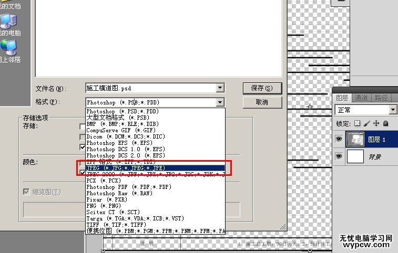Screen dimensions: 398x253
Task: Switch to the 路径 tab
Action: coord(381,98)
